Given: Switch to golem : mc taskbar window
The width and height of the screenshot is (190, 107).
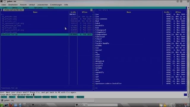Looking at the screenshot, I should coord(96,105).
